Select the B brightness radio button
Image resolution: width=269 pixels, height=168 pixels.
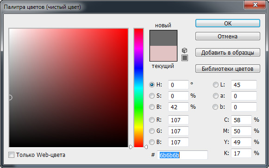[x=152, y=107]
